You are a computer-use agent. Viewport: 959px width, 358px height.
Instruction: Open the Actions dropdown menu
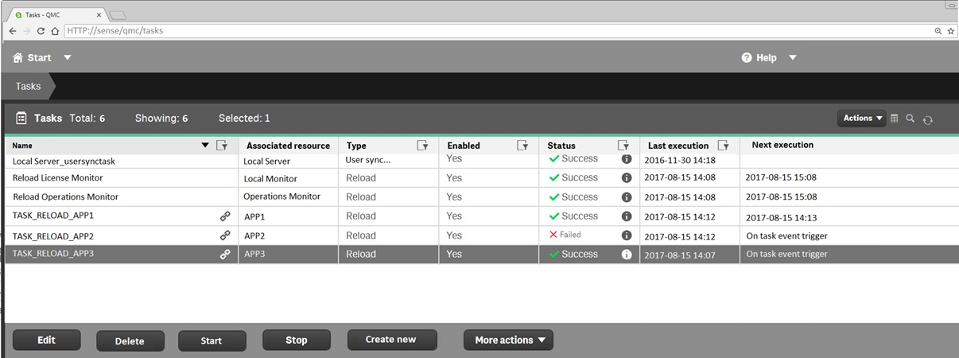[862, 119]
